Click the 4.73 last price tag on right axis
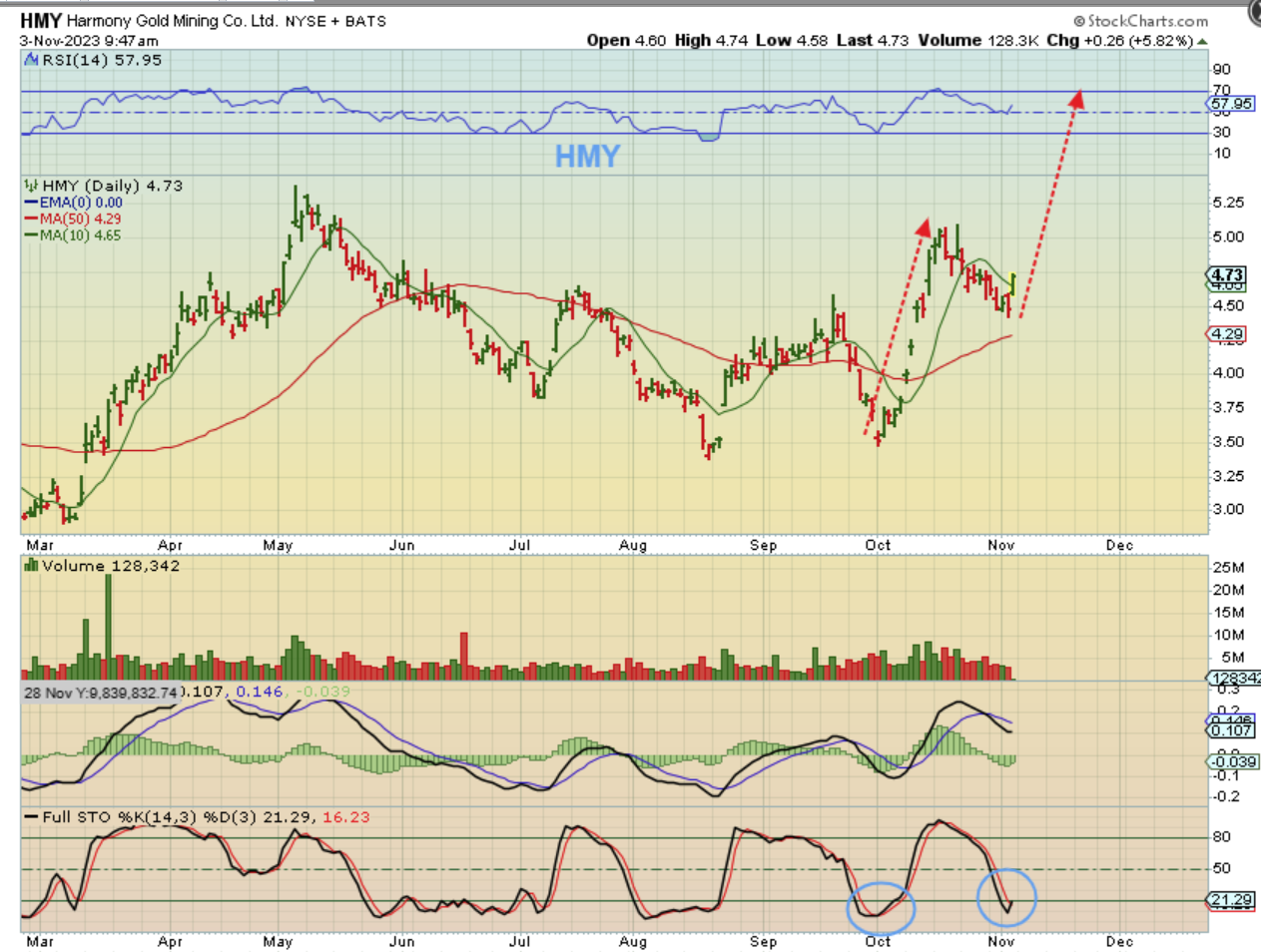1261x952 pixels. (1227, 275)
